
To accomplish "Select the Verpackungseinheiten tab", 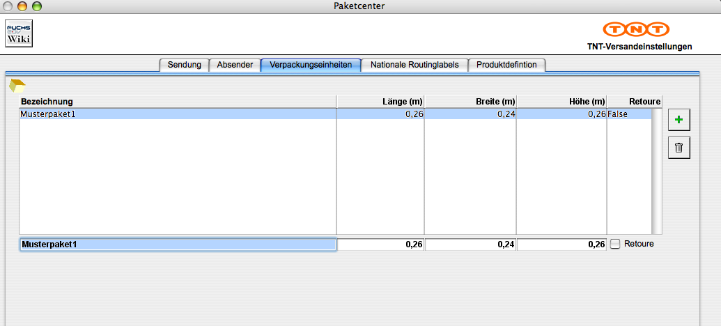I will (x=311, y=65).
